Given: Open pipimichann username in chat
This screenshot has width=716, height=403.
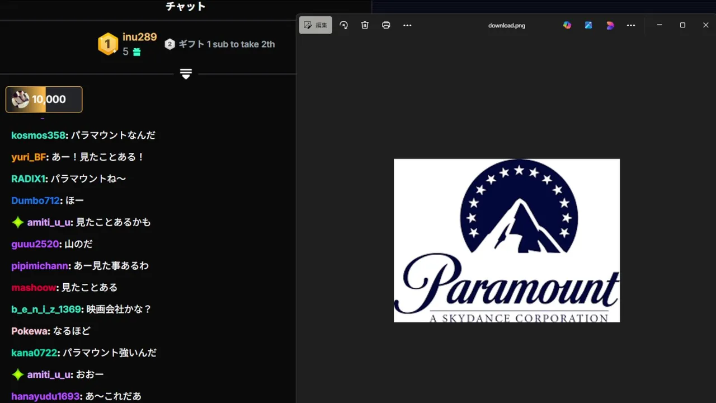Looking at the screenshot, I should coord(40,266).
